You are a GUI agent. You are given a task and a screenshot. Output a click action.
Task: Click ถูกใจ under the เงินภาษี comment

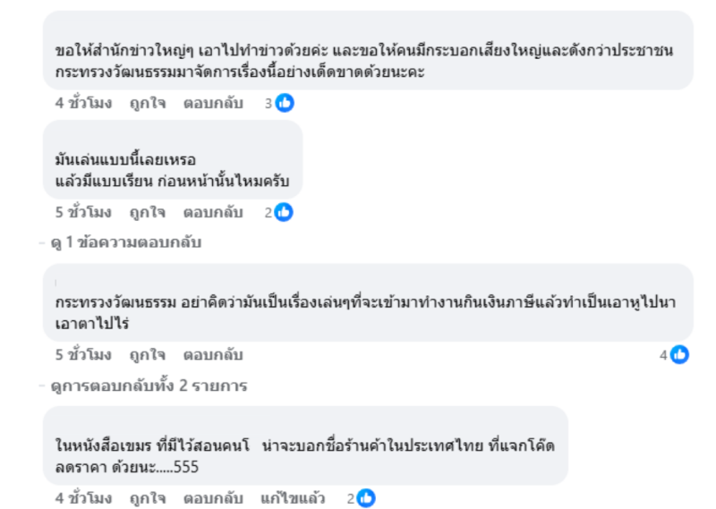click(148, 355)
